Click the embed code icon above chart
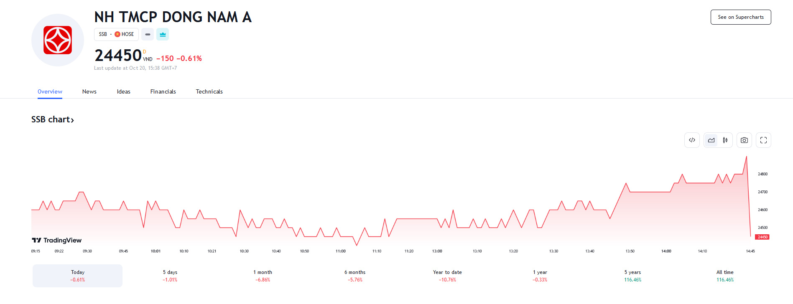This screenshot has height=304, width=793. pos(692,140)
